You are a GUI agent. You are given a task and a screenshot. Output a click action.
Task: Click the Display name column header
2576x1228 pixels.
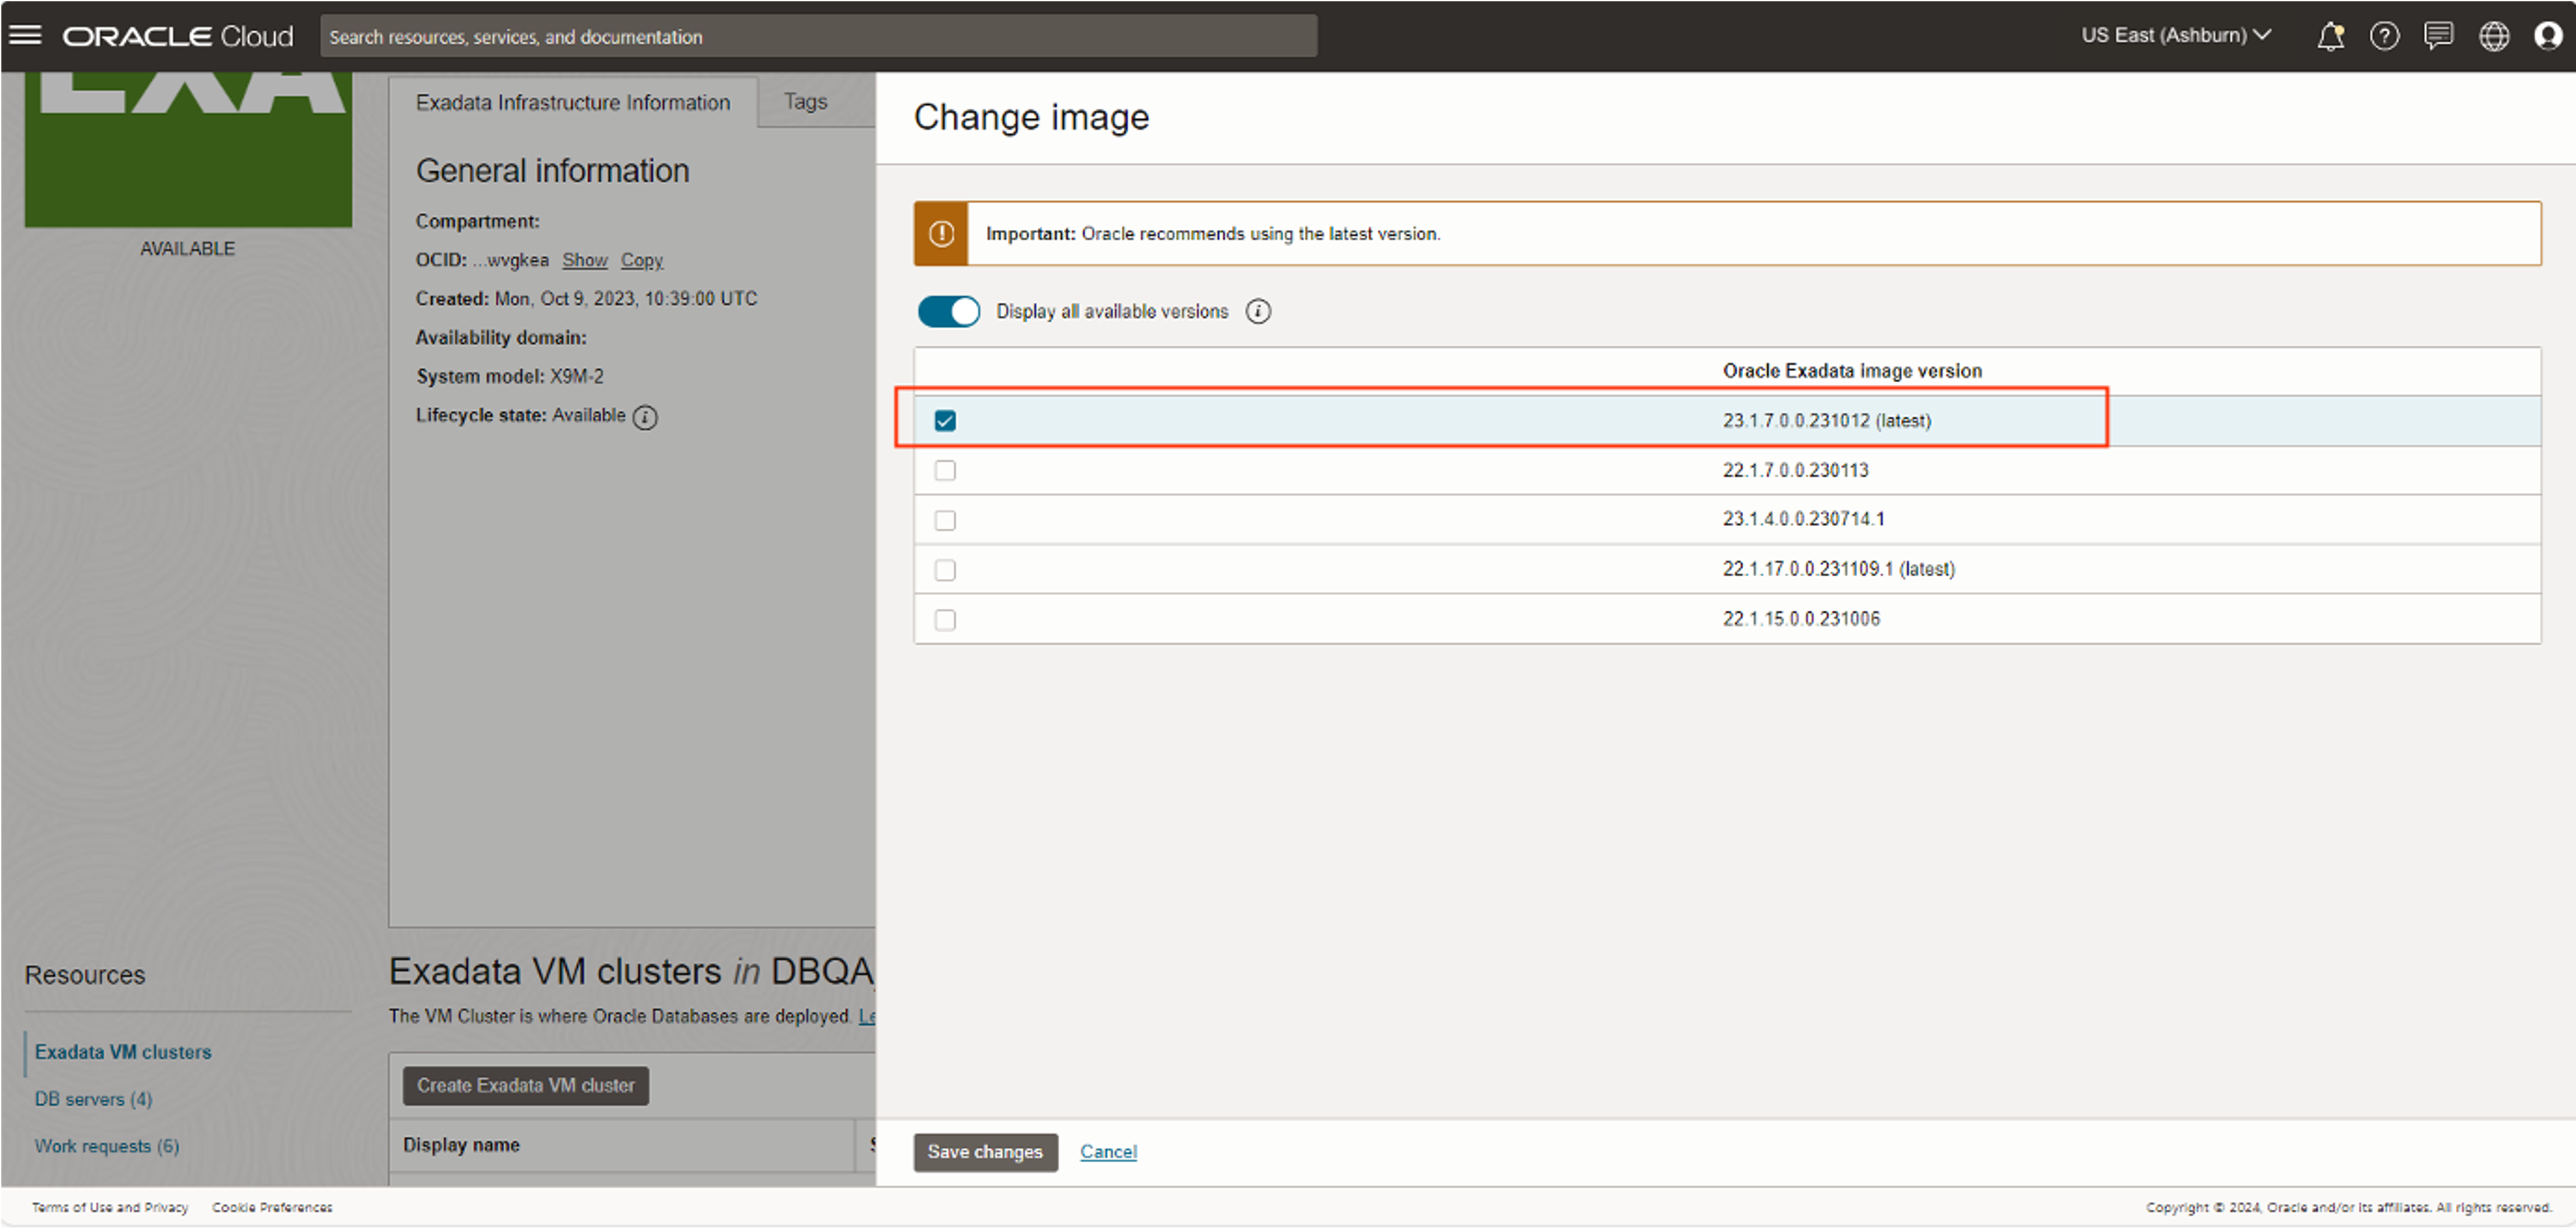(461, 1145)
